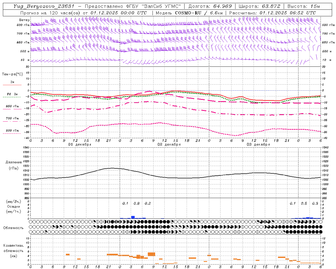Click the 0.5 precipitation amount
Viewport: 336px width, 269px height.
(x=304, y=204)
